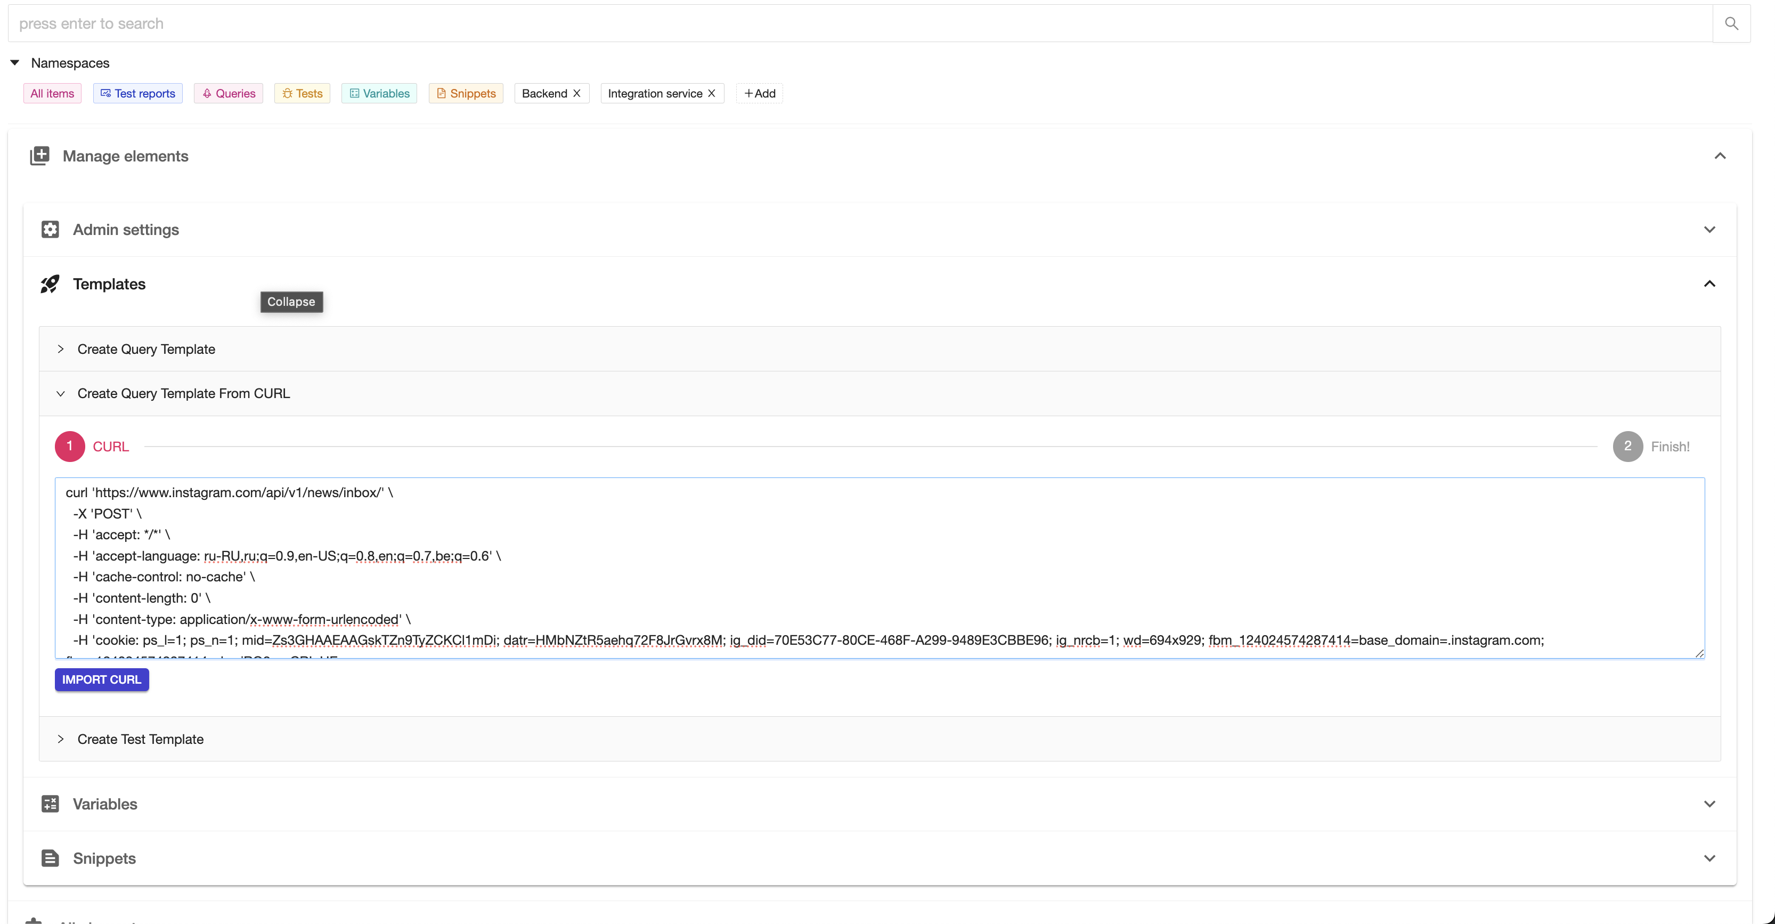
Task: Click the Snippets document icon in its section header
Action: 50,857
